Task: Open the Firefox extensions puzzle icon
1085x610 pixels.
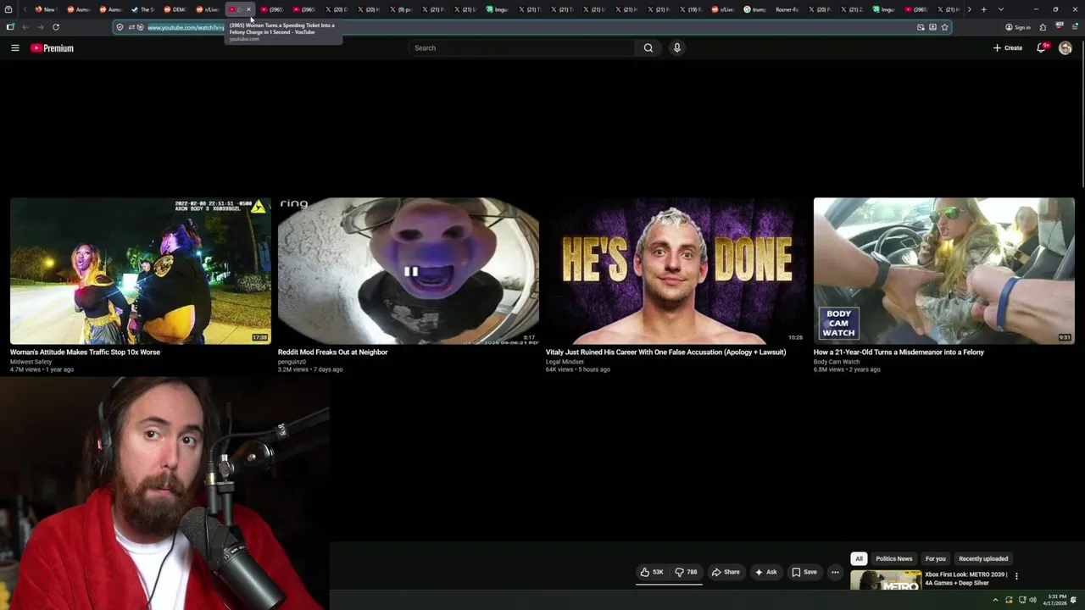Action: (x=1043, y=27)
